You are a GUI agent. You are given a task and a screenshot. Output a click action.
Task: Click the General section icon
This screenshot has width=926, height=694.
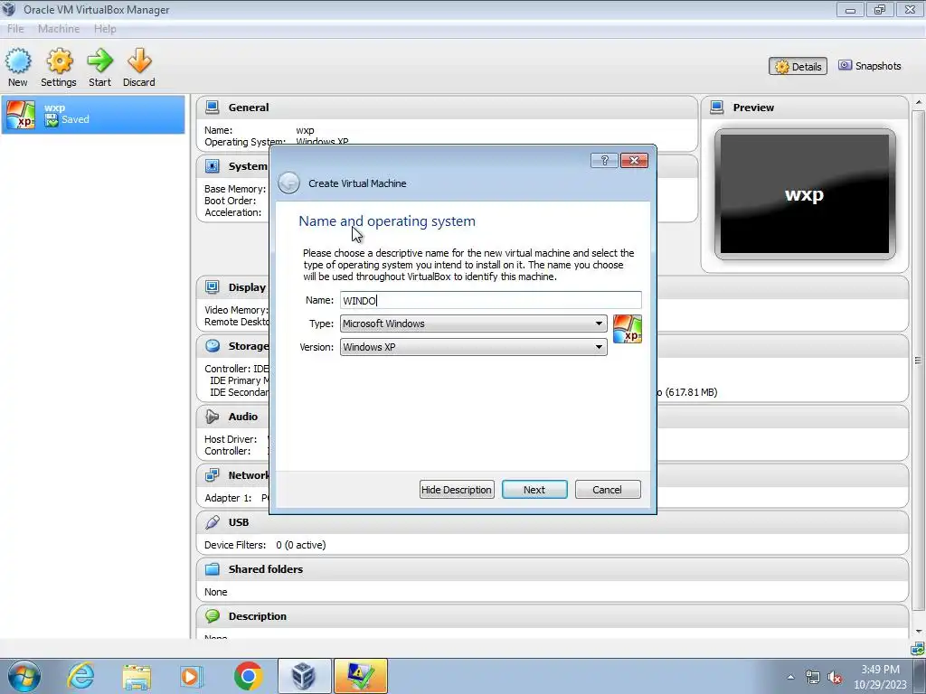pos(212,107)
